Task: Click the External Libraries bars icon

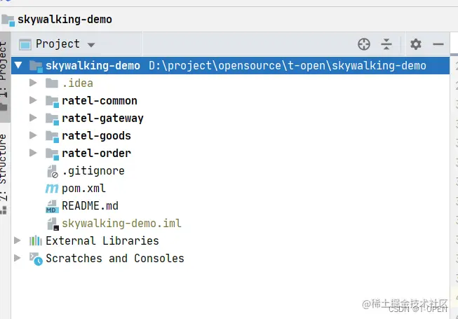Action: coord(36,240)
